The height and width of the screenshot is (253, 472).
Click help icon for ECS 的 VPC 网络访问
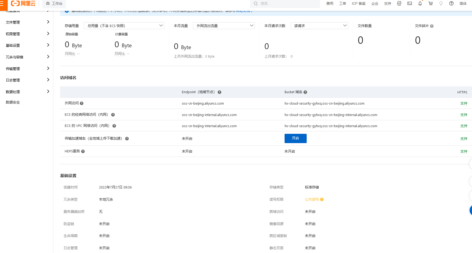pyautogui.click(x=114, y=126)
